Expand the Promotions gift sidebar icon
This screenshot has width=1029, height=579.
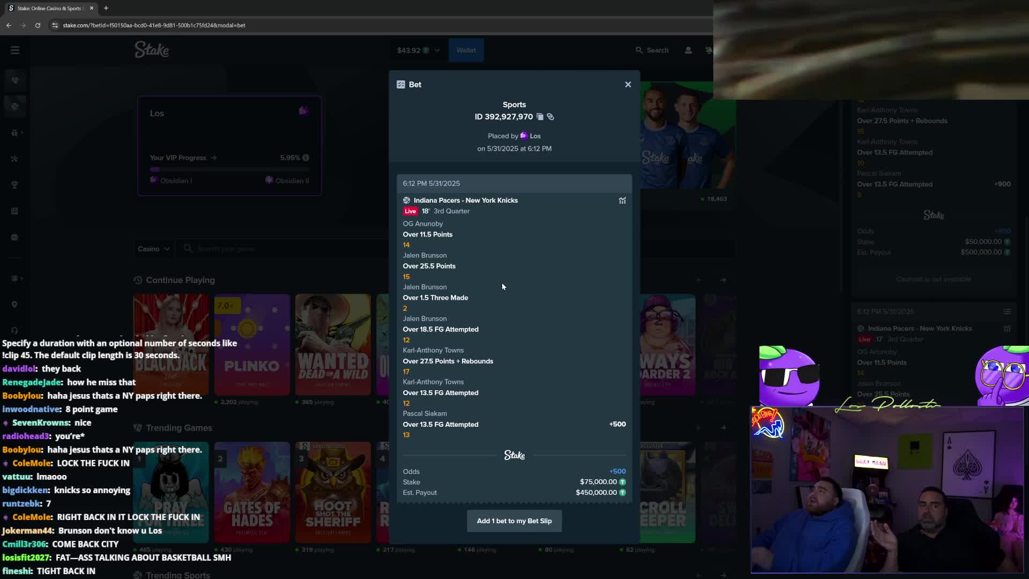coord(15,132)
